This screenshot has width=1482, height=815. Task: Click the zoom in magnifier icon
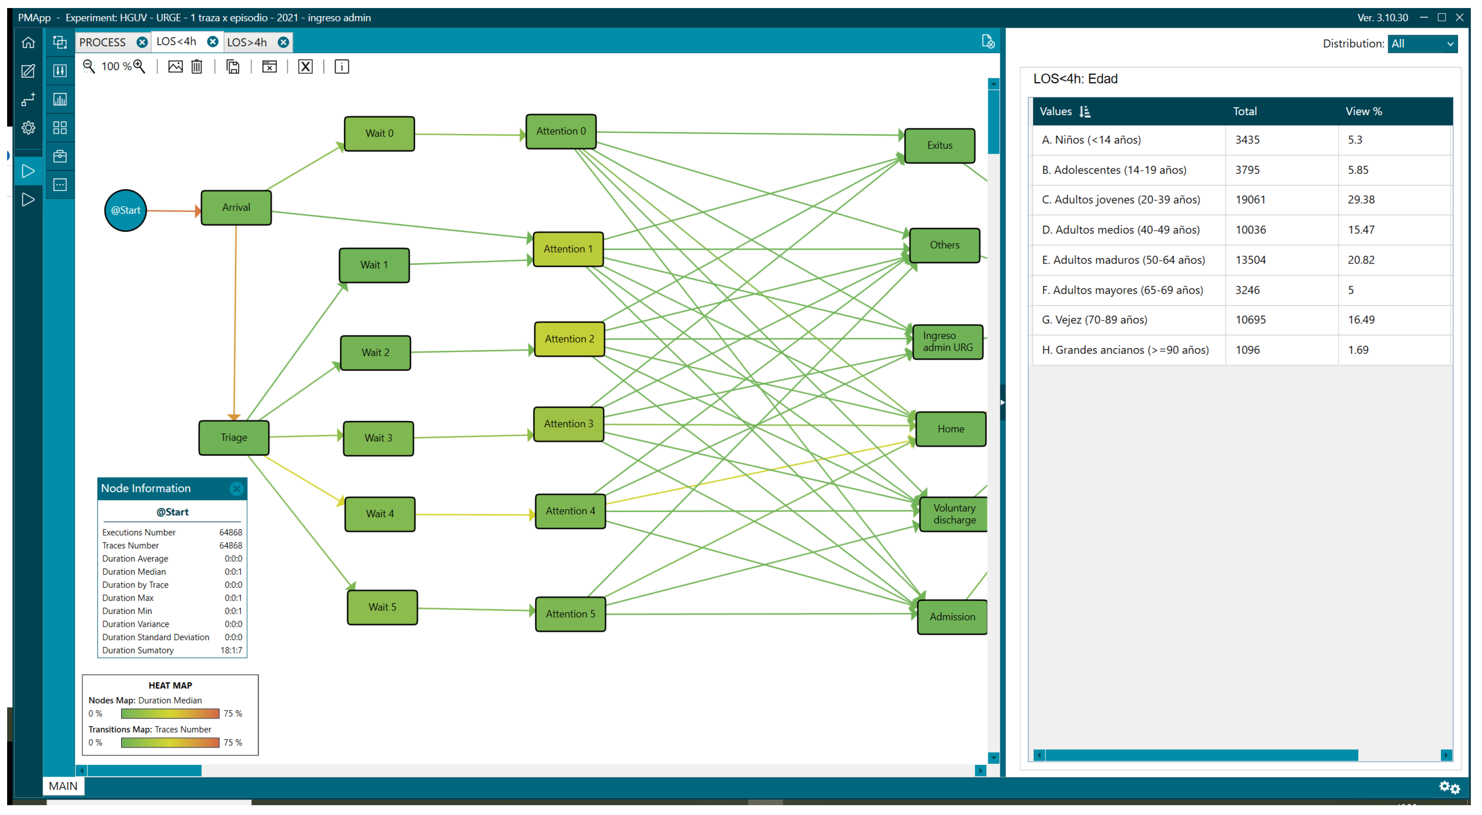[139, 66]
